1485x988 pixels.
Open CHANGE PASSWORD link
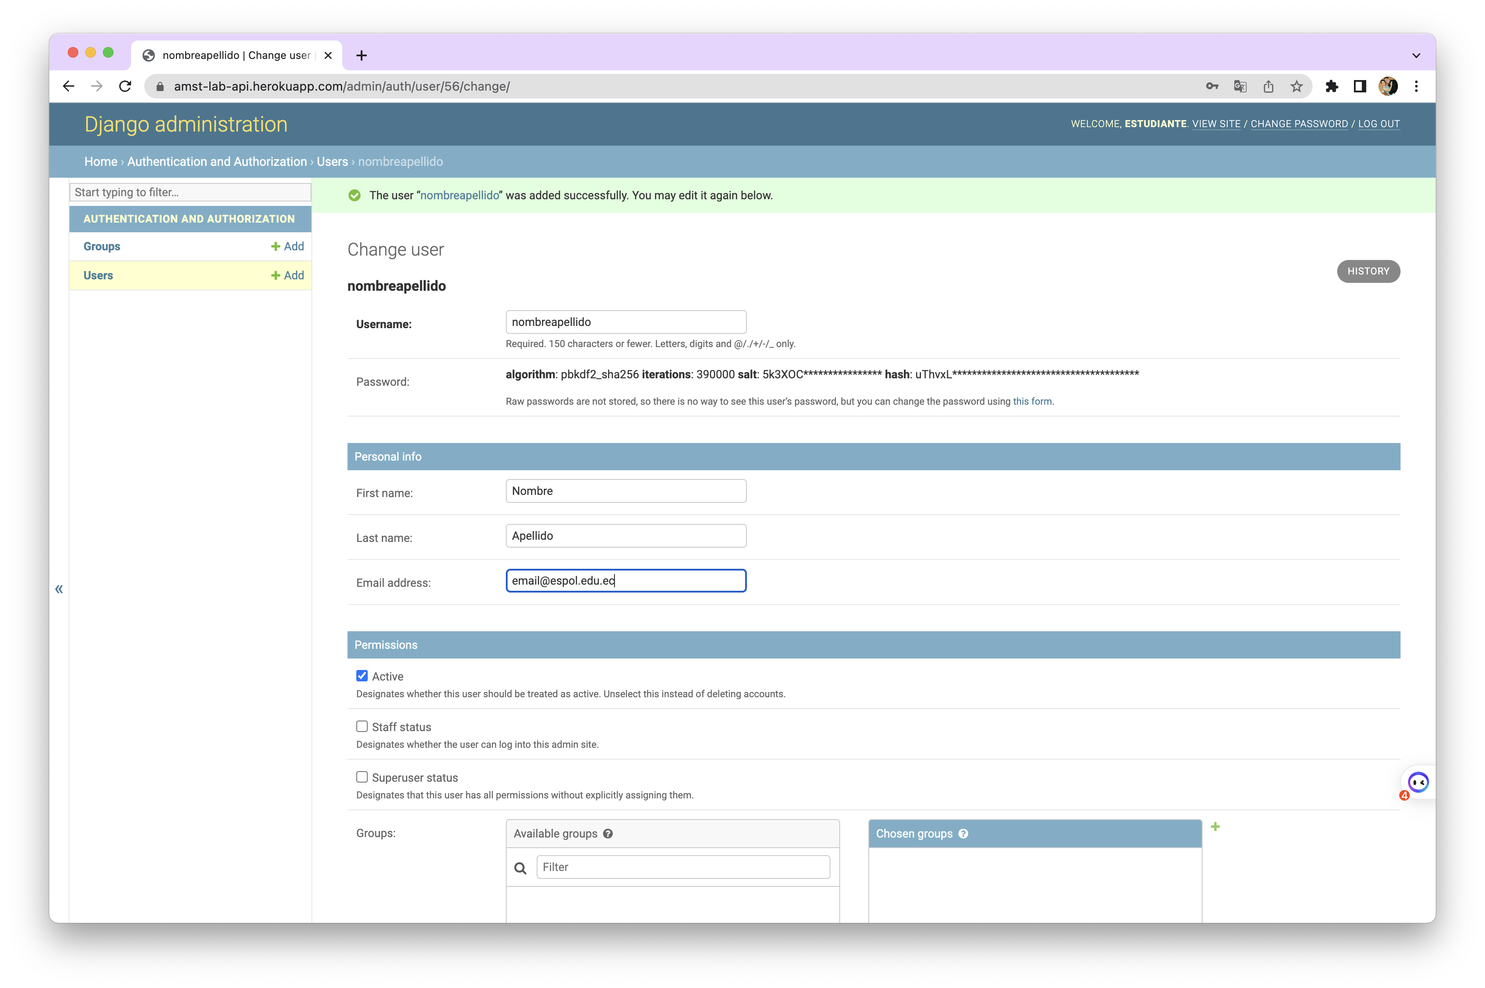tap(1299, 124)
